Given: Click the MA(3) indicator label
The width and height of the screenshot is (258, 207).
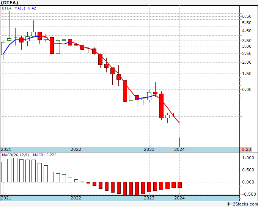Looking at the screenshot, I should [20, 8].
